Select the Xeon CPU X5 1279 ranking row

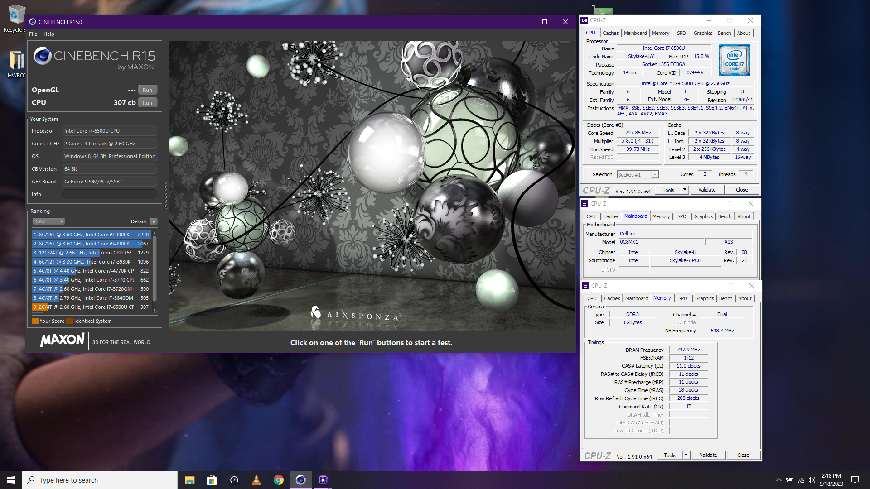tap(91, 253)
